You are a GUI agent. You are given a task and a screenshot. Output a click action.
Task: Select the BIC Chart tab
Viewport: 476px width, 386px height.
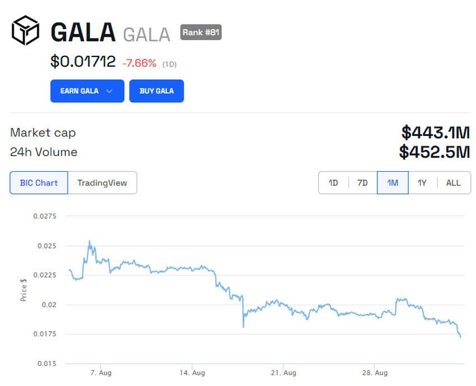(x=38, y=182)
